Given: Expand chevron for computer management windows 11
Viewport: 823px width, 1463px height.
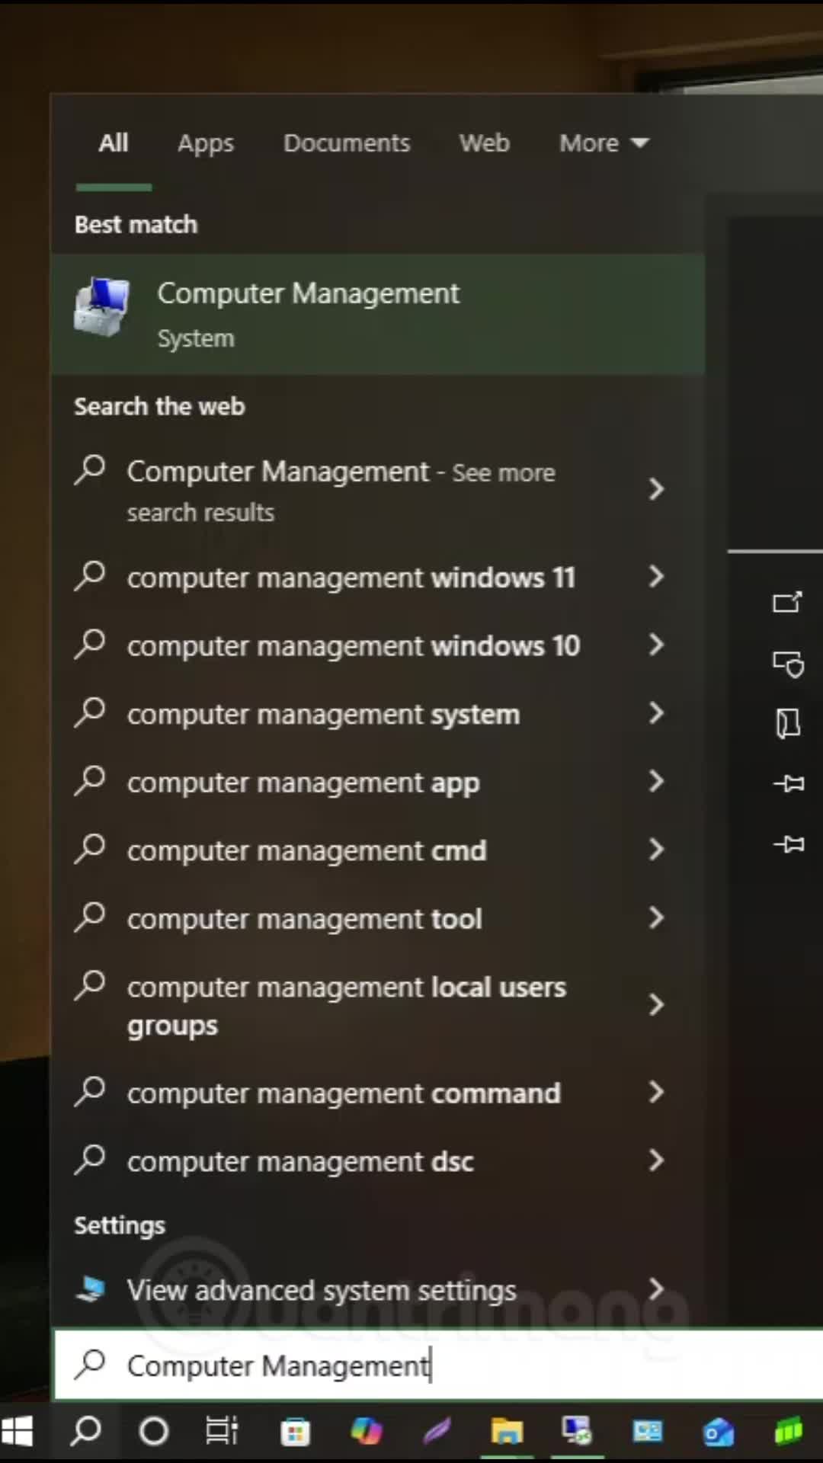Looking at the screenshot, I should [x=656, y=577].
